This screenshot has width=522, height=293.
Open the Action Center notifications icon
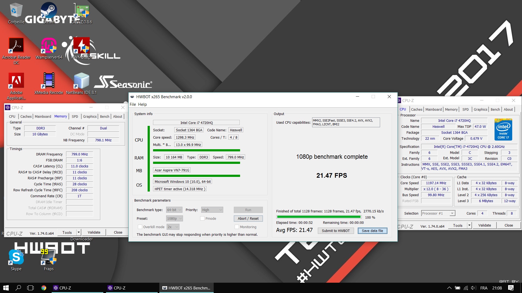[x=511, y=288]
